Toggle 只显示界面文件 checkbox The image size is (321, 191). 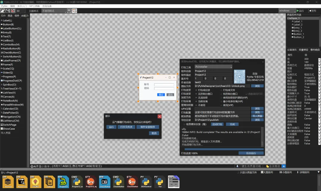(238, 172)
